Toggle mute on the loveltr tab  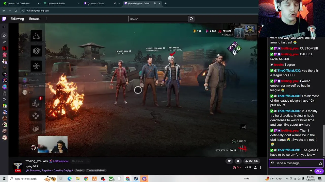pos(115,4)
